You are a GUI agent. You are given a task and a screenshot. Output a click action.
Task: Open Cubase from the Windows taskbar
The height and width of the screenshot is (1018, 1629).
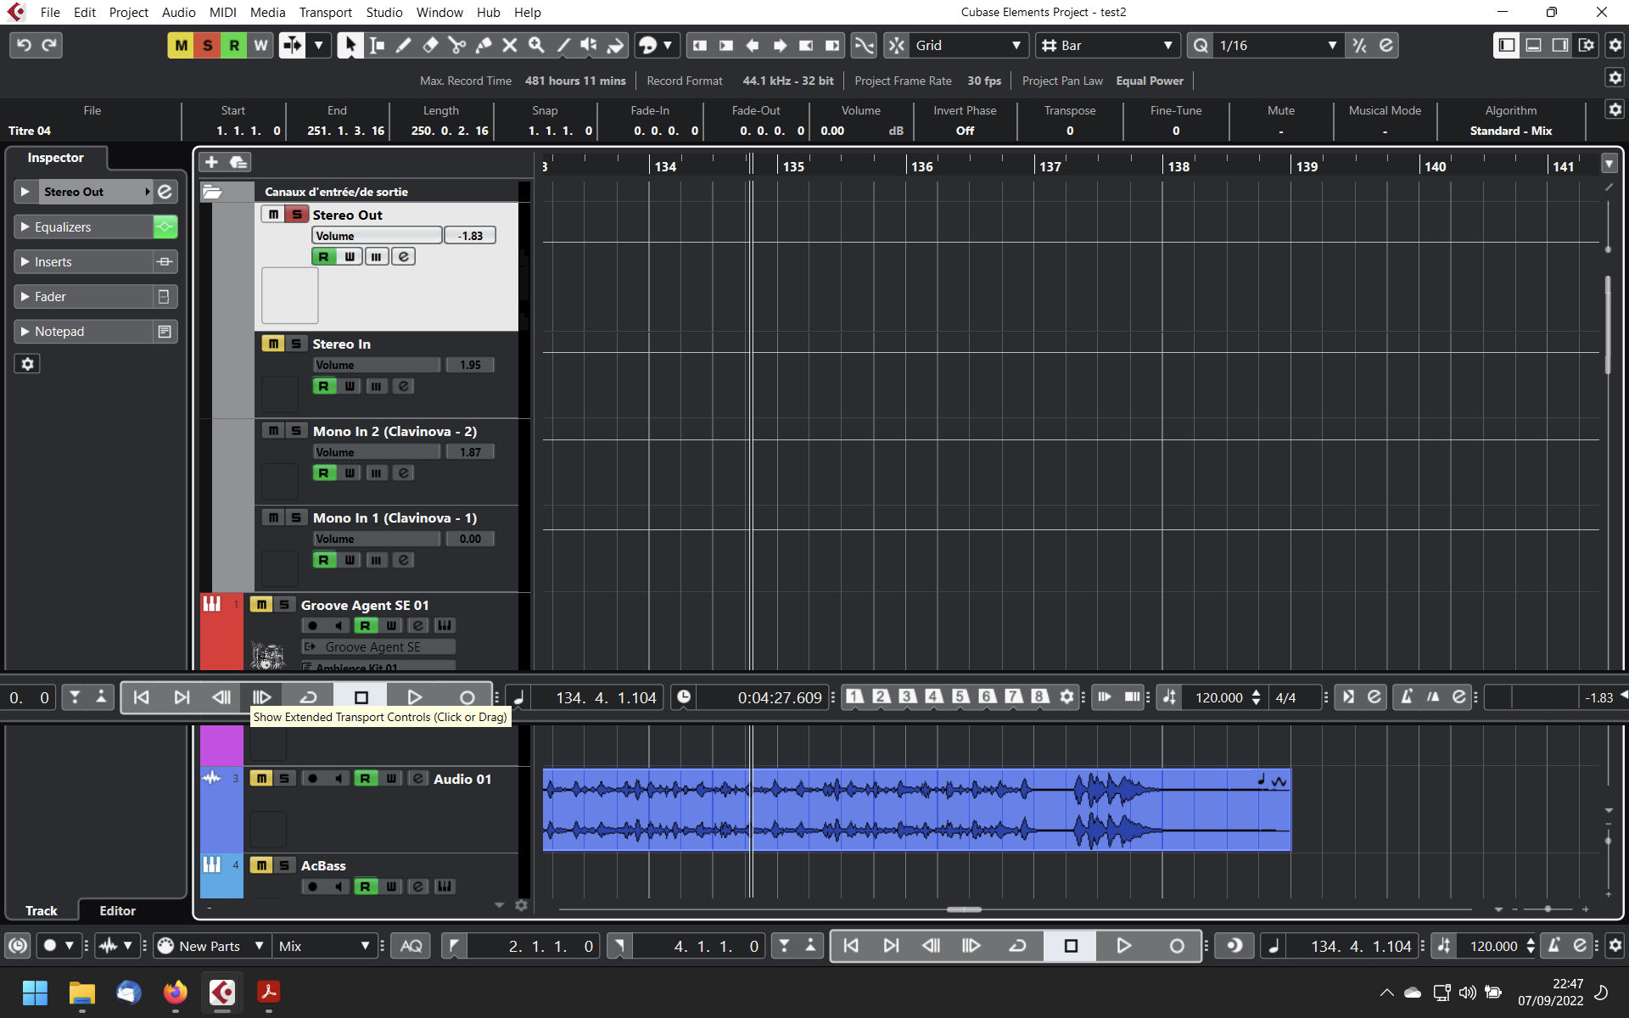[222, 992]
